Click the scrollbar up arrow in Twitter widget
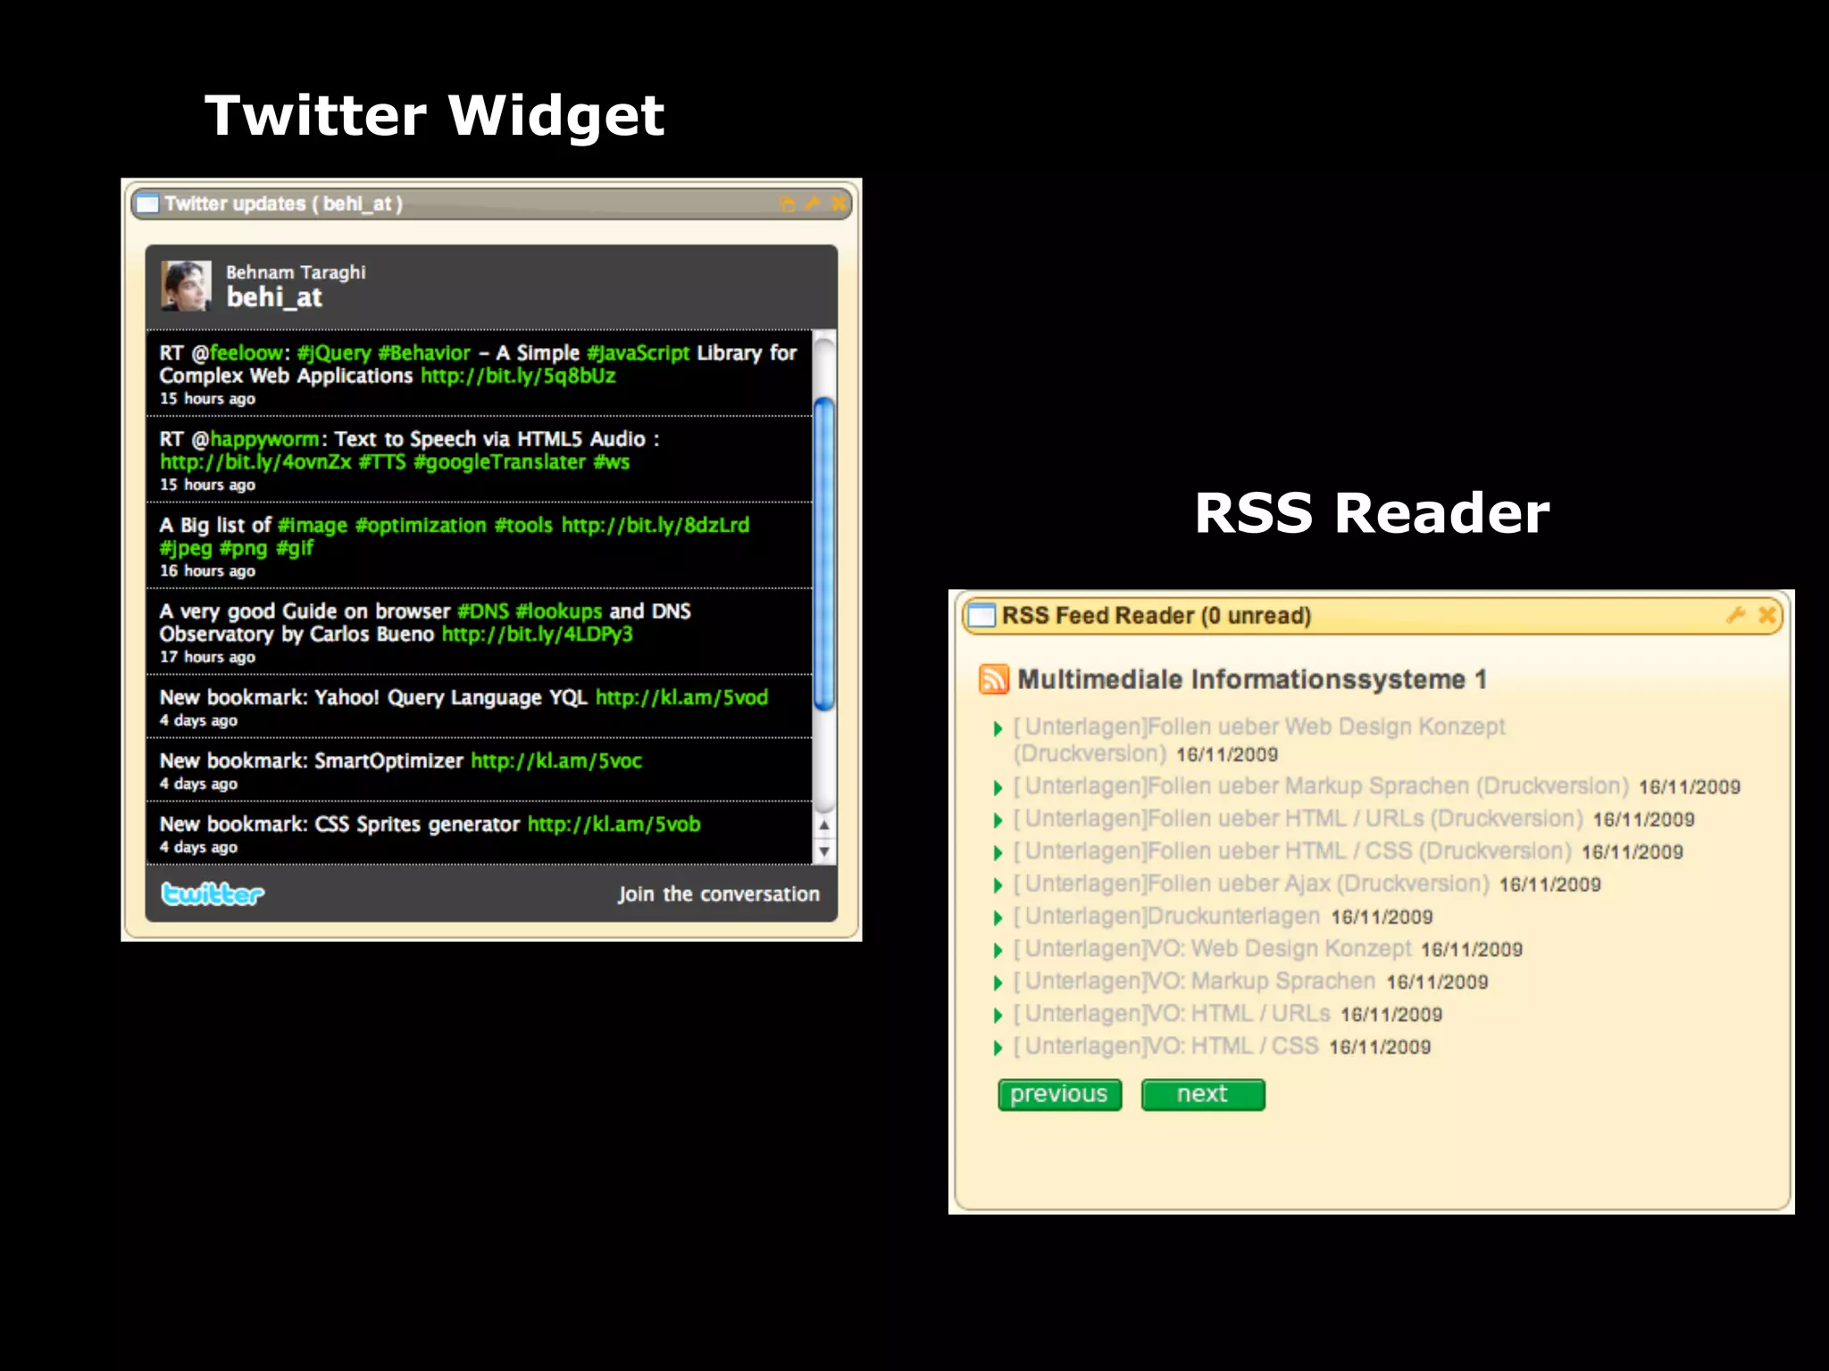 tap(824, 826)
